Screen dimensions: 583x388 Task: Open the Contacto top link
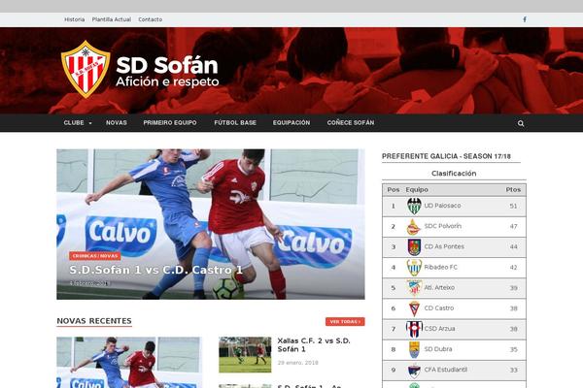pos(151,19)
